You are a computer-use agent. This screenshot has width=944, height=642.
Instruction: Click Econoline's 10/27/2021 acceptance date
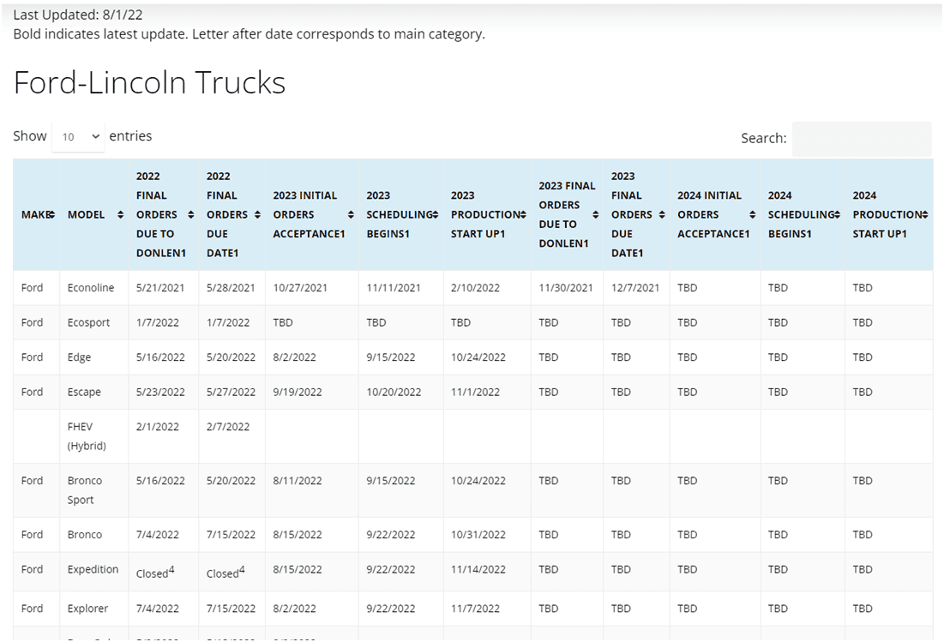[300, 288]
